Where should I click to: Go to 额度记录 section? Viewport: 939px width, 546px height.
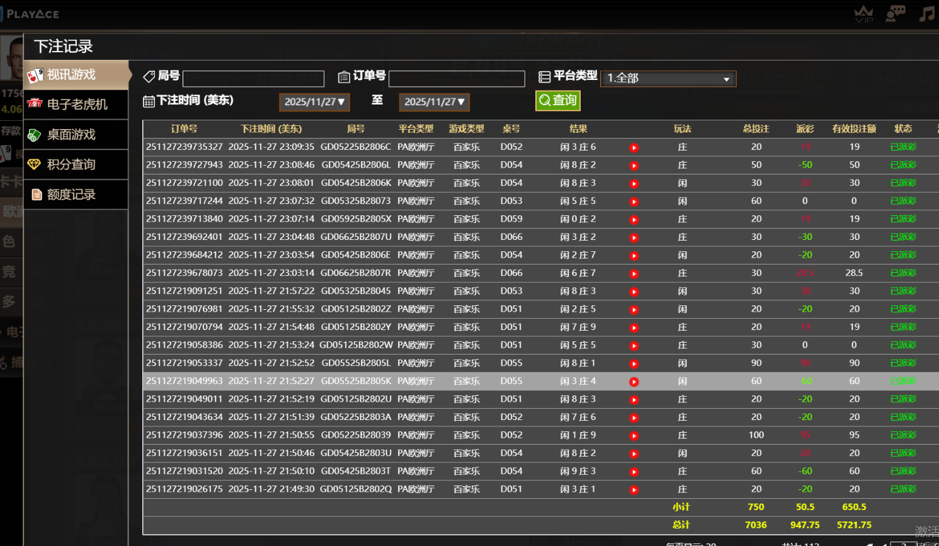click(x=76, y=195)
